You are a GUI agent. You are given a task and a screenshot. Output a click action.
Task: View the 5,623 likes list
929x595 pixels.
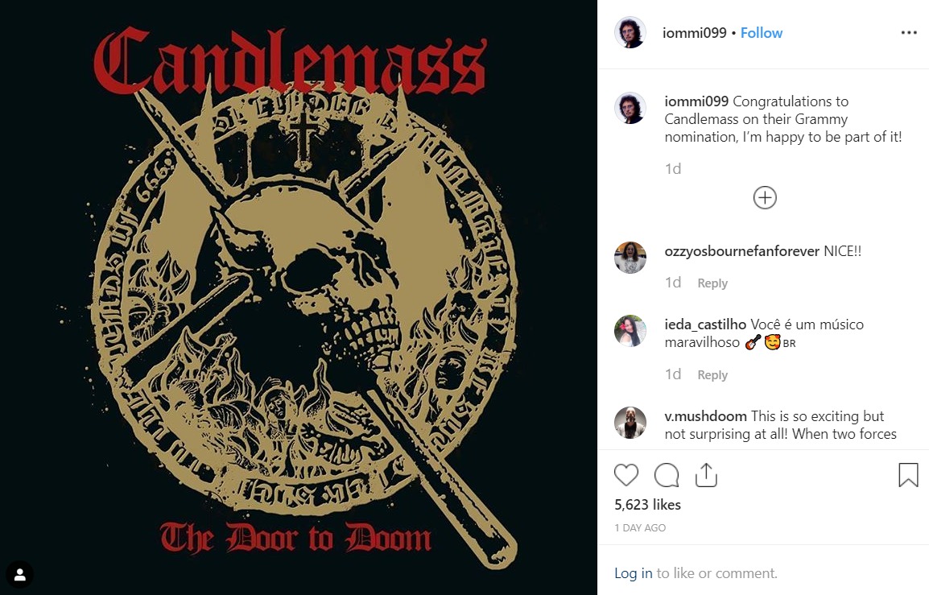[647, 505]
